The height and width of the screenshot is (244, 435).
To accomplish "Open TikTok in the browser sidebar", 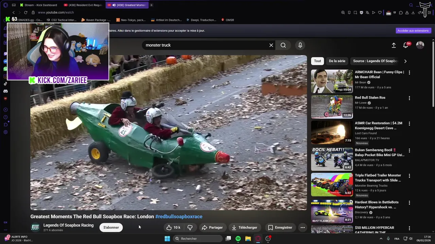I will [x=5, y=84].
